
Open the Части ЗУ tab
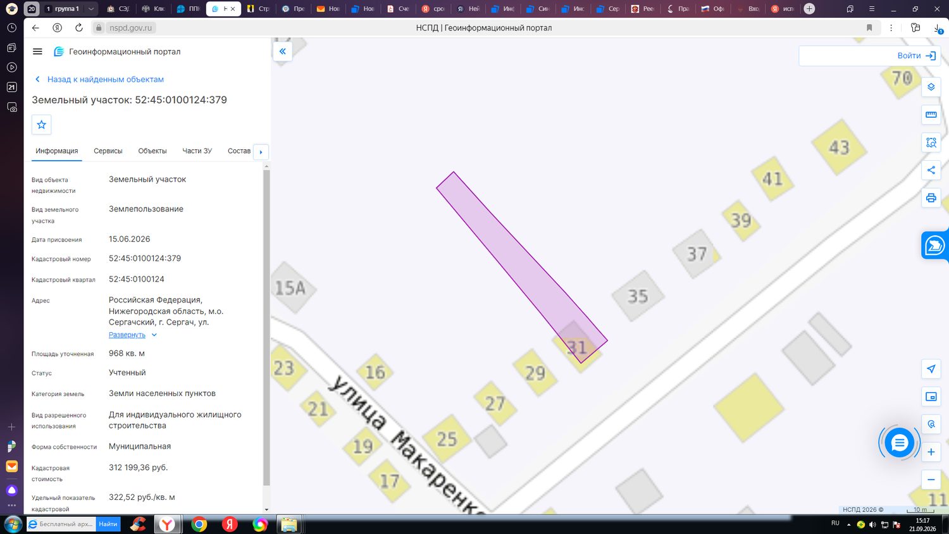pos(197,151)
